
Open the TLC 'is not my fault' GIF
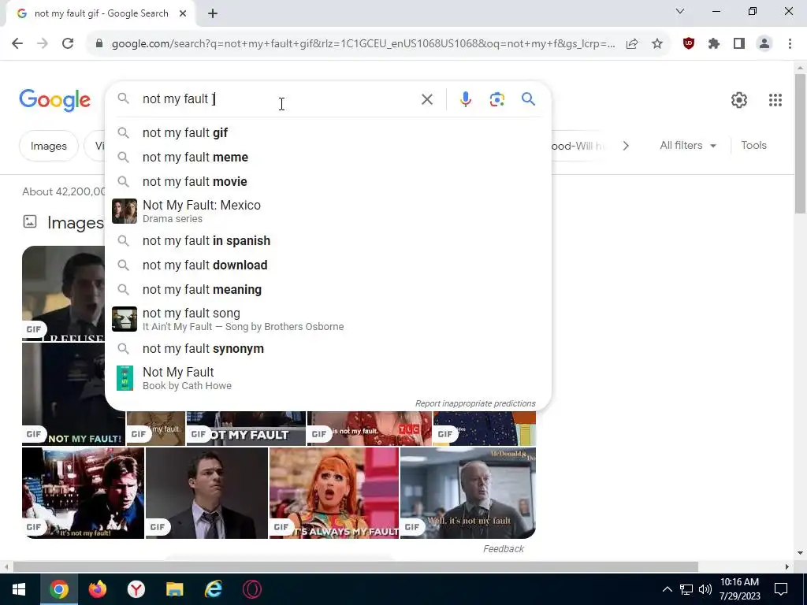tap(369, 428)
